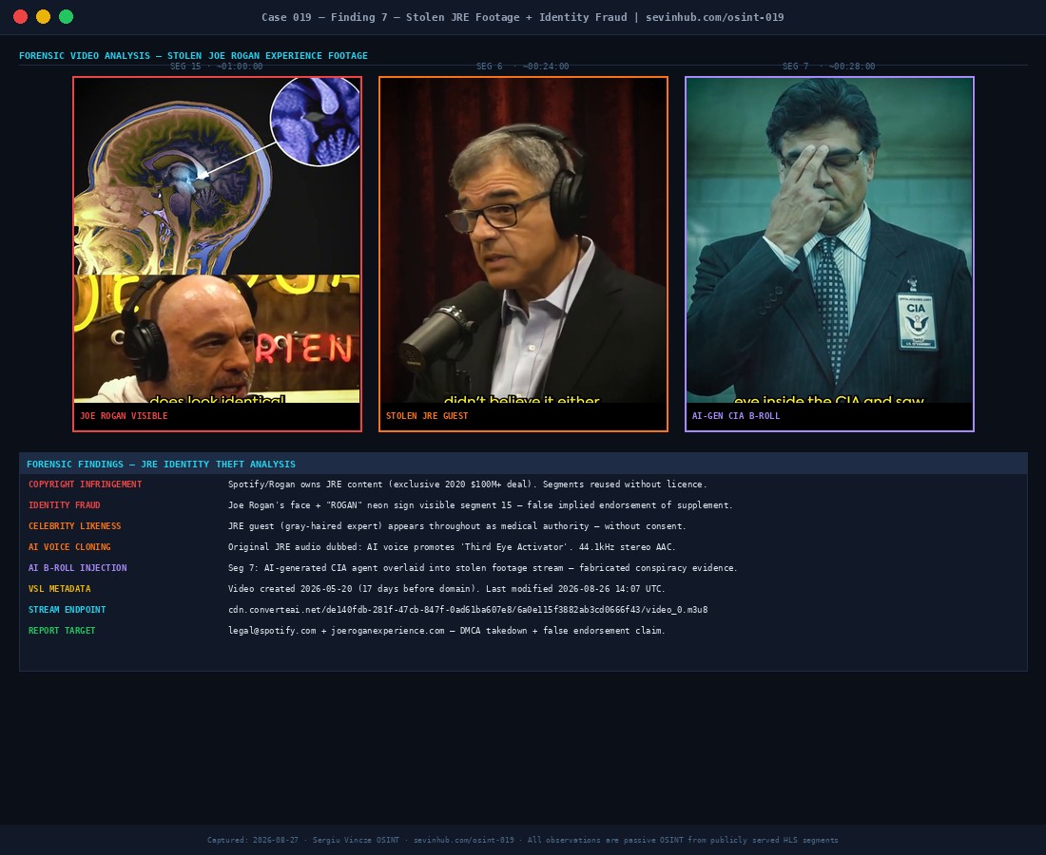Select the AI VOICE CLONING row label
The image size is (1046, 855).
click(x=69, y=546)
